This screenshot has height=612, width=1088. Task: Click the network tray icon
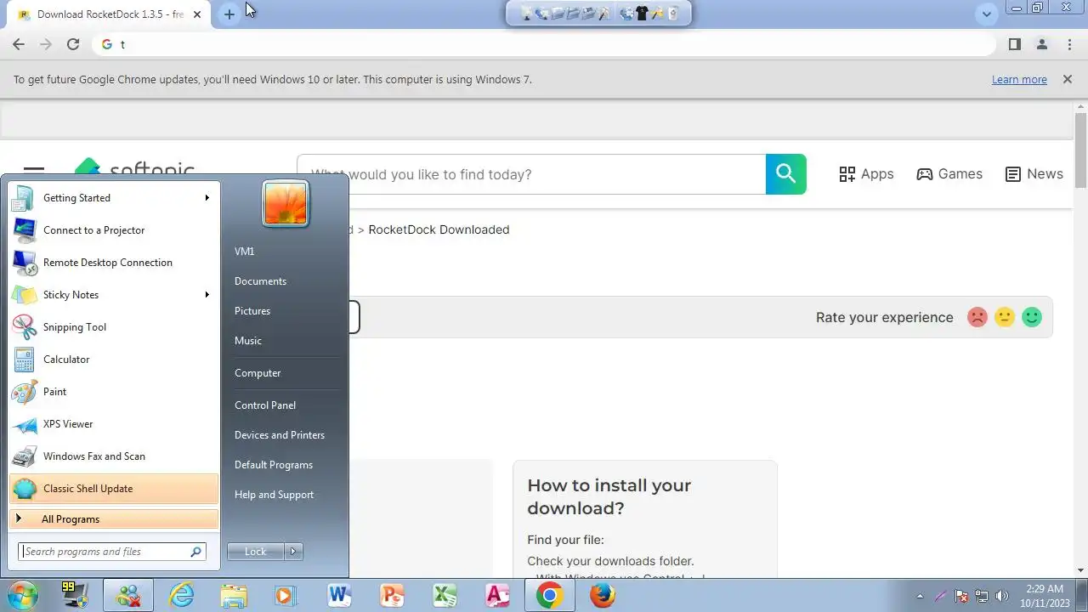click(982, 596)
